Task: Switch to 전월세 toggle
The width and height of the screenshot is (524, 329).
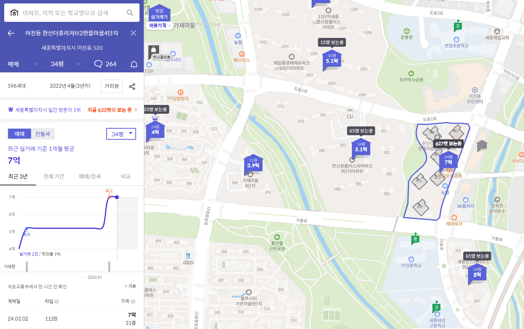Action: (43, 134)
